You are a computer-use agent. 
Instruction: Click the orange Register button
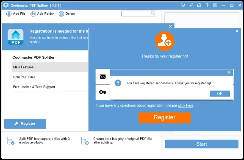click(165, 117)
